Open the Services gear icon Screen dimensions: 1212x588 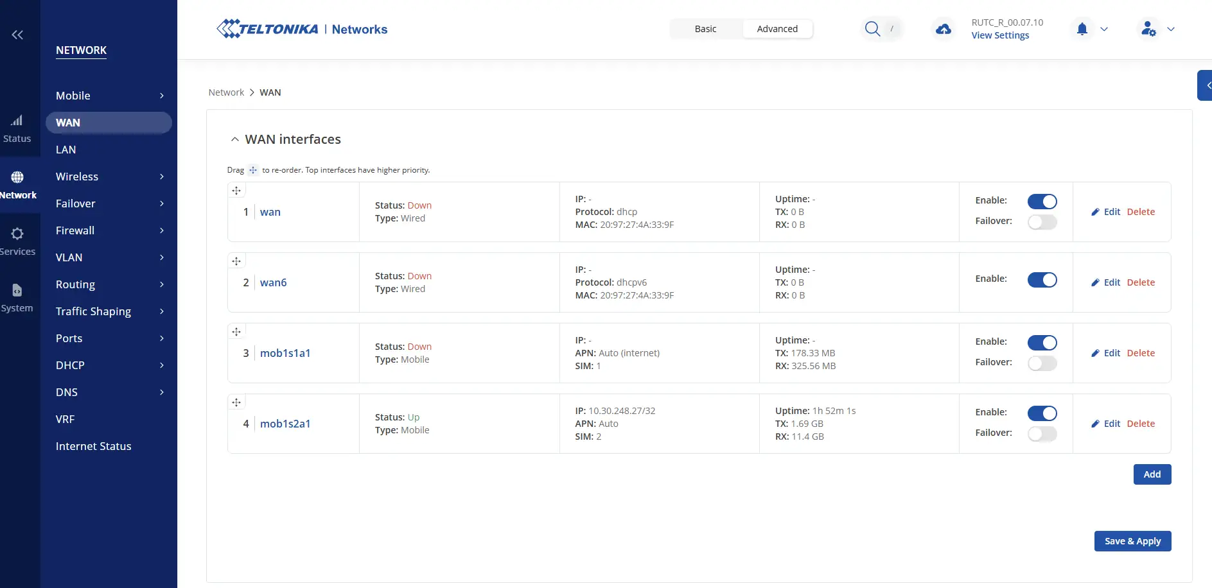17,234
